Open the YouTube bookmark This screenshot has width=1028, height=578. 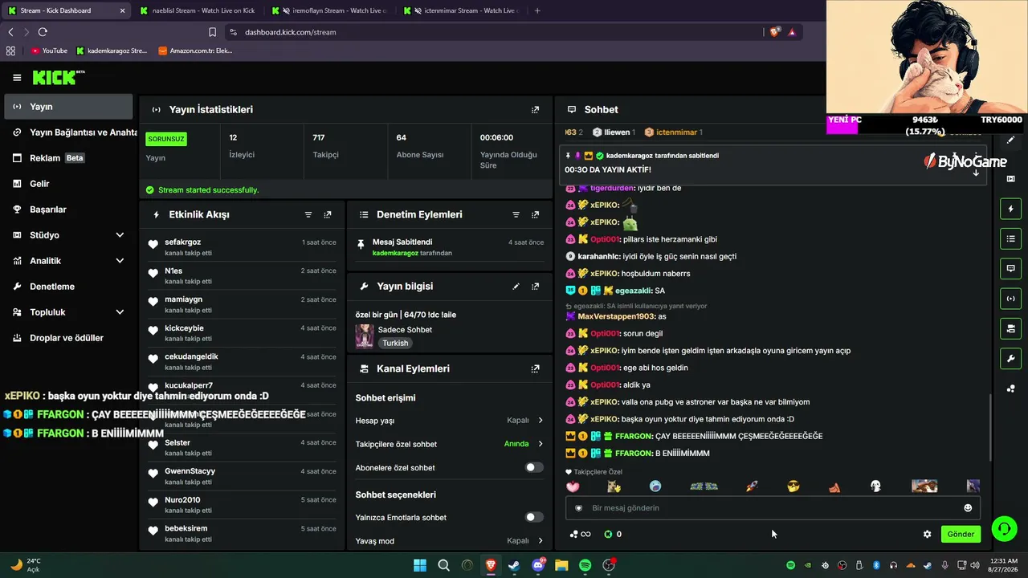[x=49, y=51]
